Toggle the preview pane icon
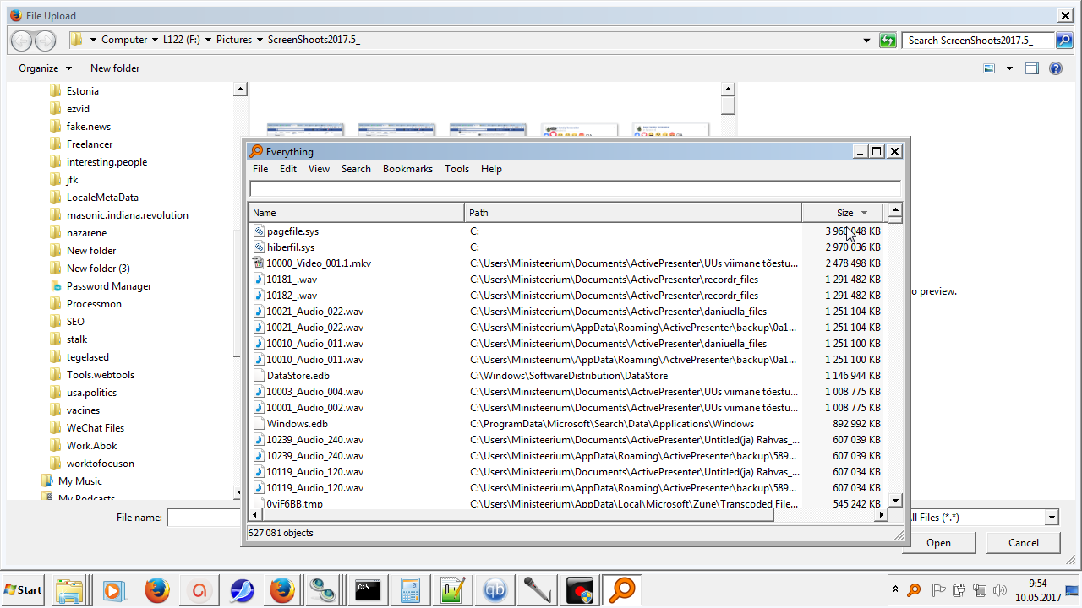This screenshot has height=608, width=1082. tap(1031, 68)
